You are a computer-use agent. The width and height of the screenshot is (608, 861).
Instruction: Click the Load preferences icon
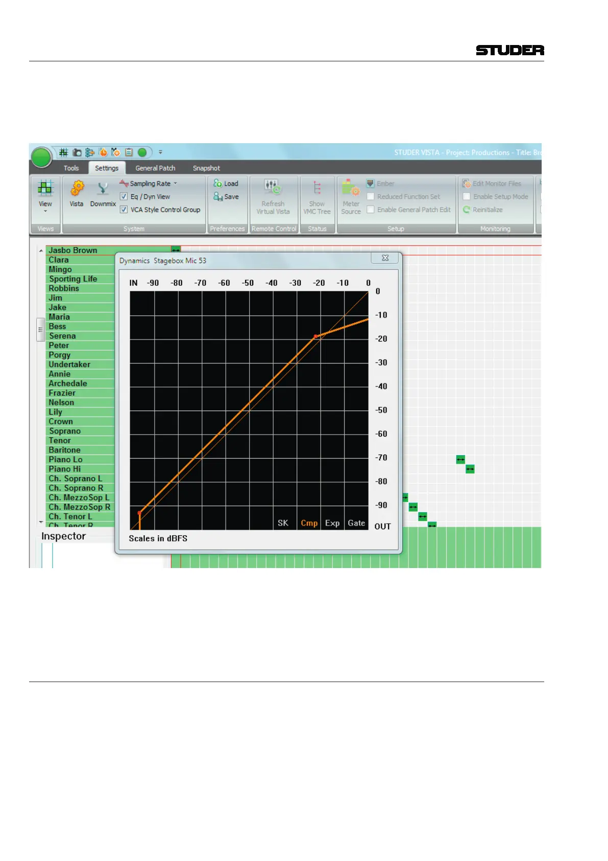tap(218, 183)
